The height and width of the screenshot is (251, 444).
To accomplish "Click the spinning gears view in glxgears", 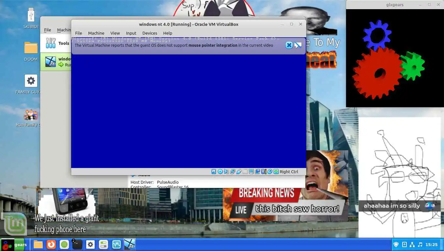I will tap(395, 58).
